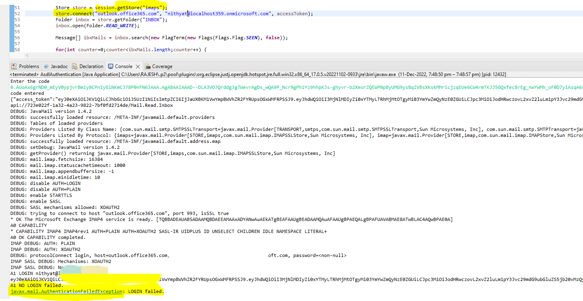Click 'DEBUG: SASL mechanisms allowed: XOAUTH2' line
583x301 pixels.
[x=65, y=207]
